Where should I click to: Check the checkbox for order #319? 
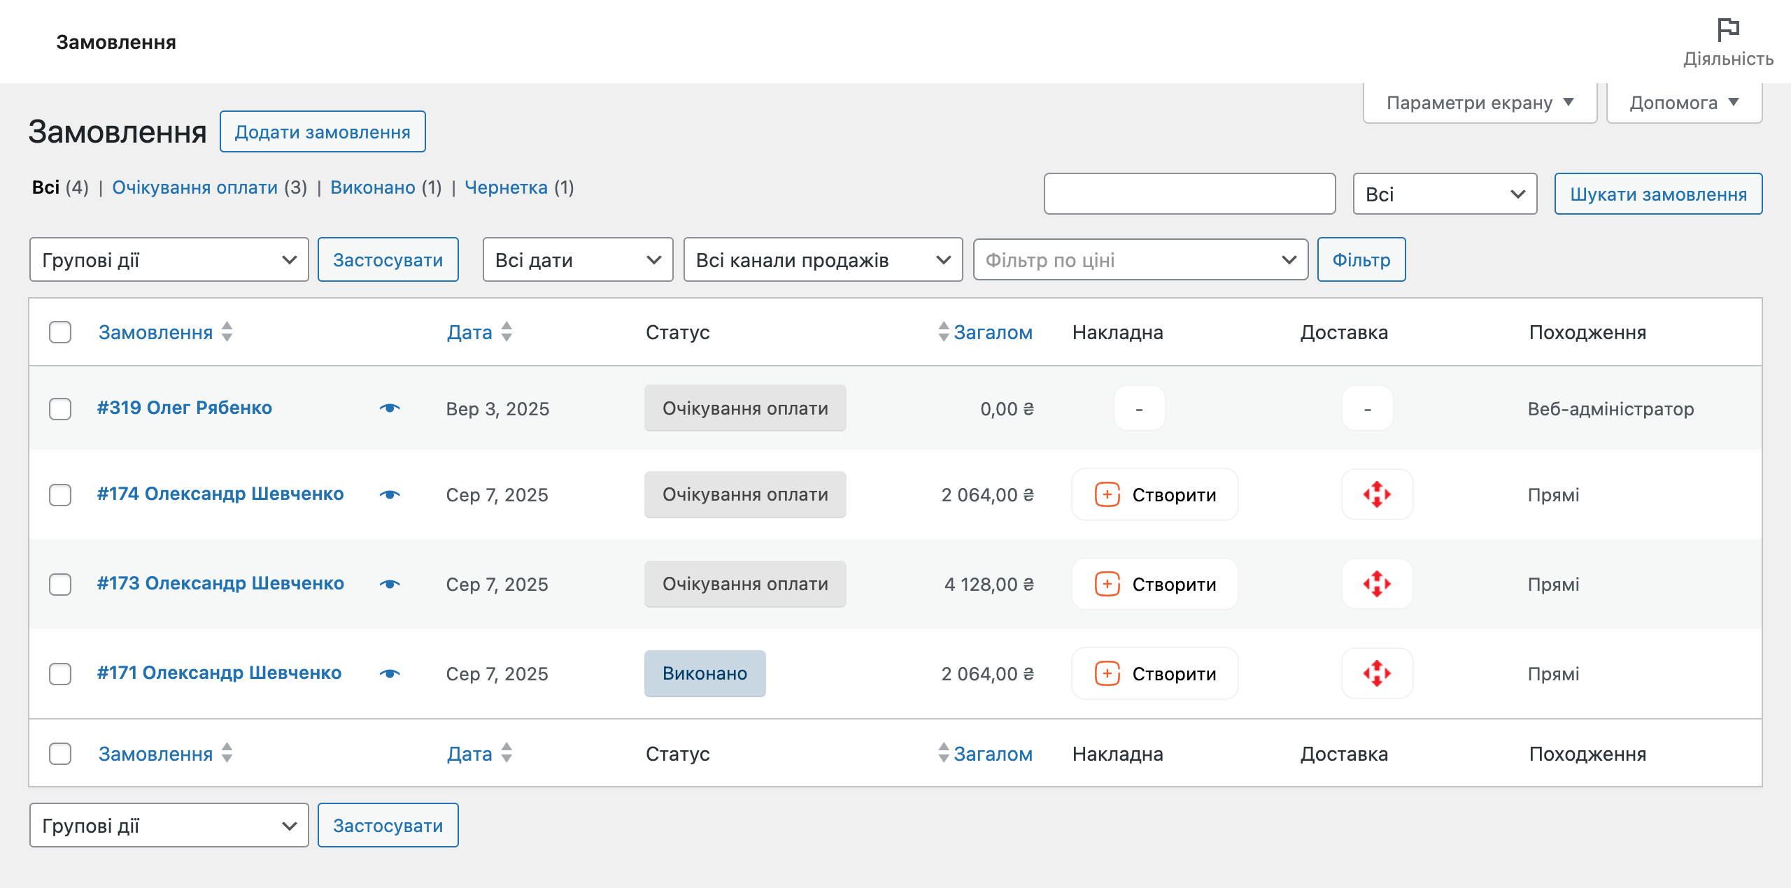click(x=60, y=409)
